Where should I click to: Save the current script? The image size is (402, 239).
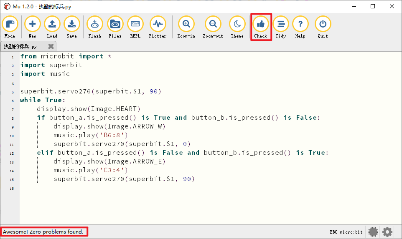pos(71,27)
